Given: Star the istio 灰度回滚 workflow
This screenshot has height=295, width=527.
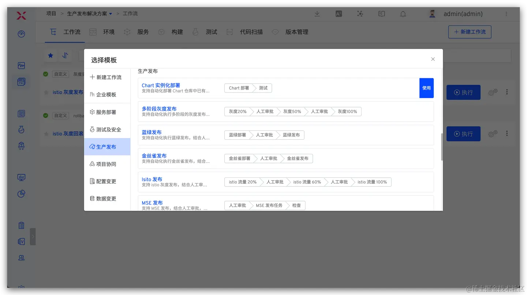Looking at the screenshot, I should click(x=46, y=134).
